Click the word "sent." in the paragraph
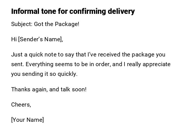 click(18, 64)
